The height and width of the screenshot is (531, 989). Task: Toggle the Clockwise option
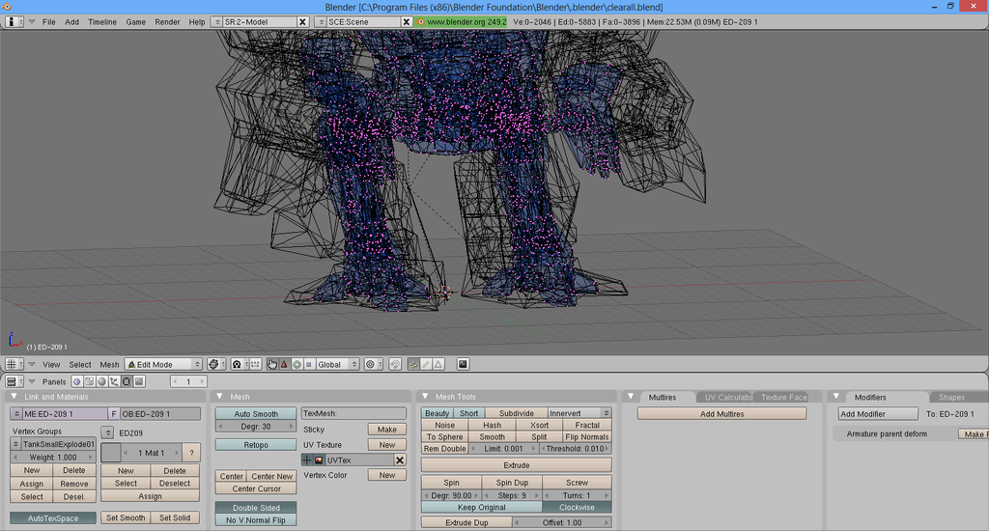[x=577, y=507]
